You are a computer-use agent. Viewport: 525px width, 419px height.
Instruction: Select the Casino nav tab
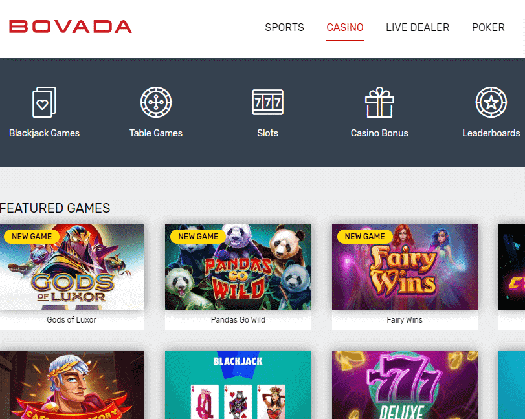click(345, 27)
